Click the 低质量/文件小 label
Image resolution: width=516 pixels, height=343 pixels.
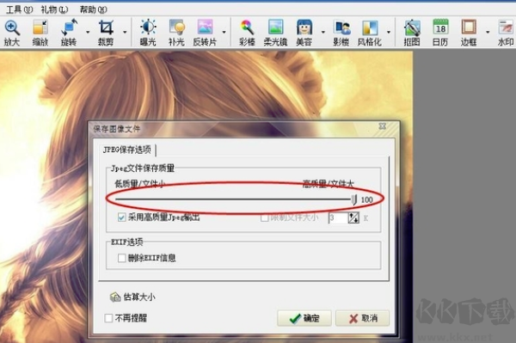(139, 183)
